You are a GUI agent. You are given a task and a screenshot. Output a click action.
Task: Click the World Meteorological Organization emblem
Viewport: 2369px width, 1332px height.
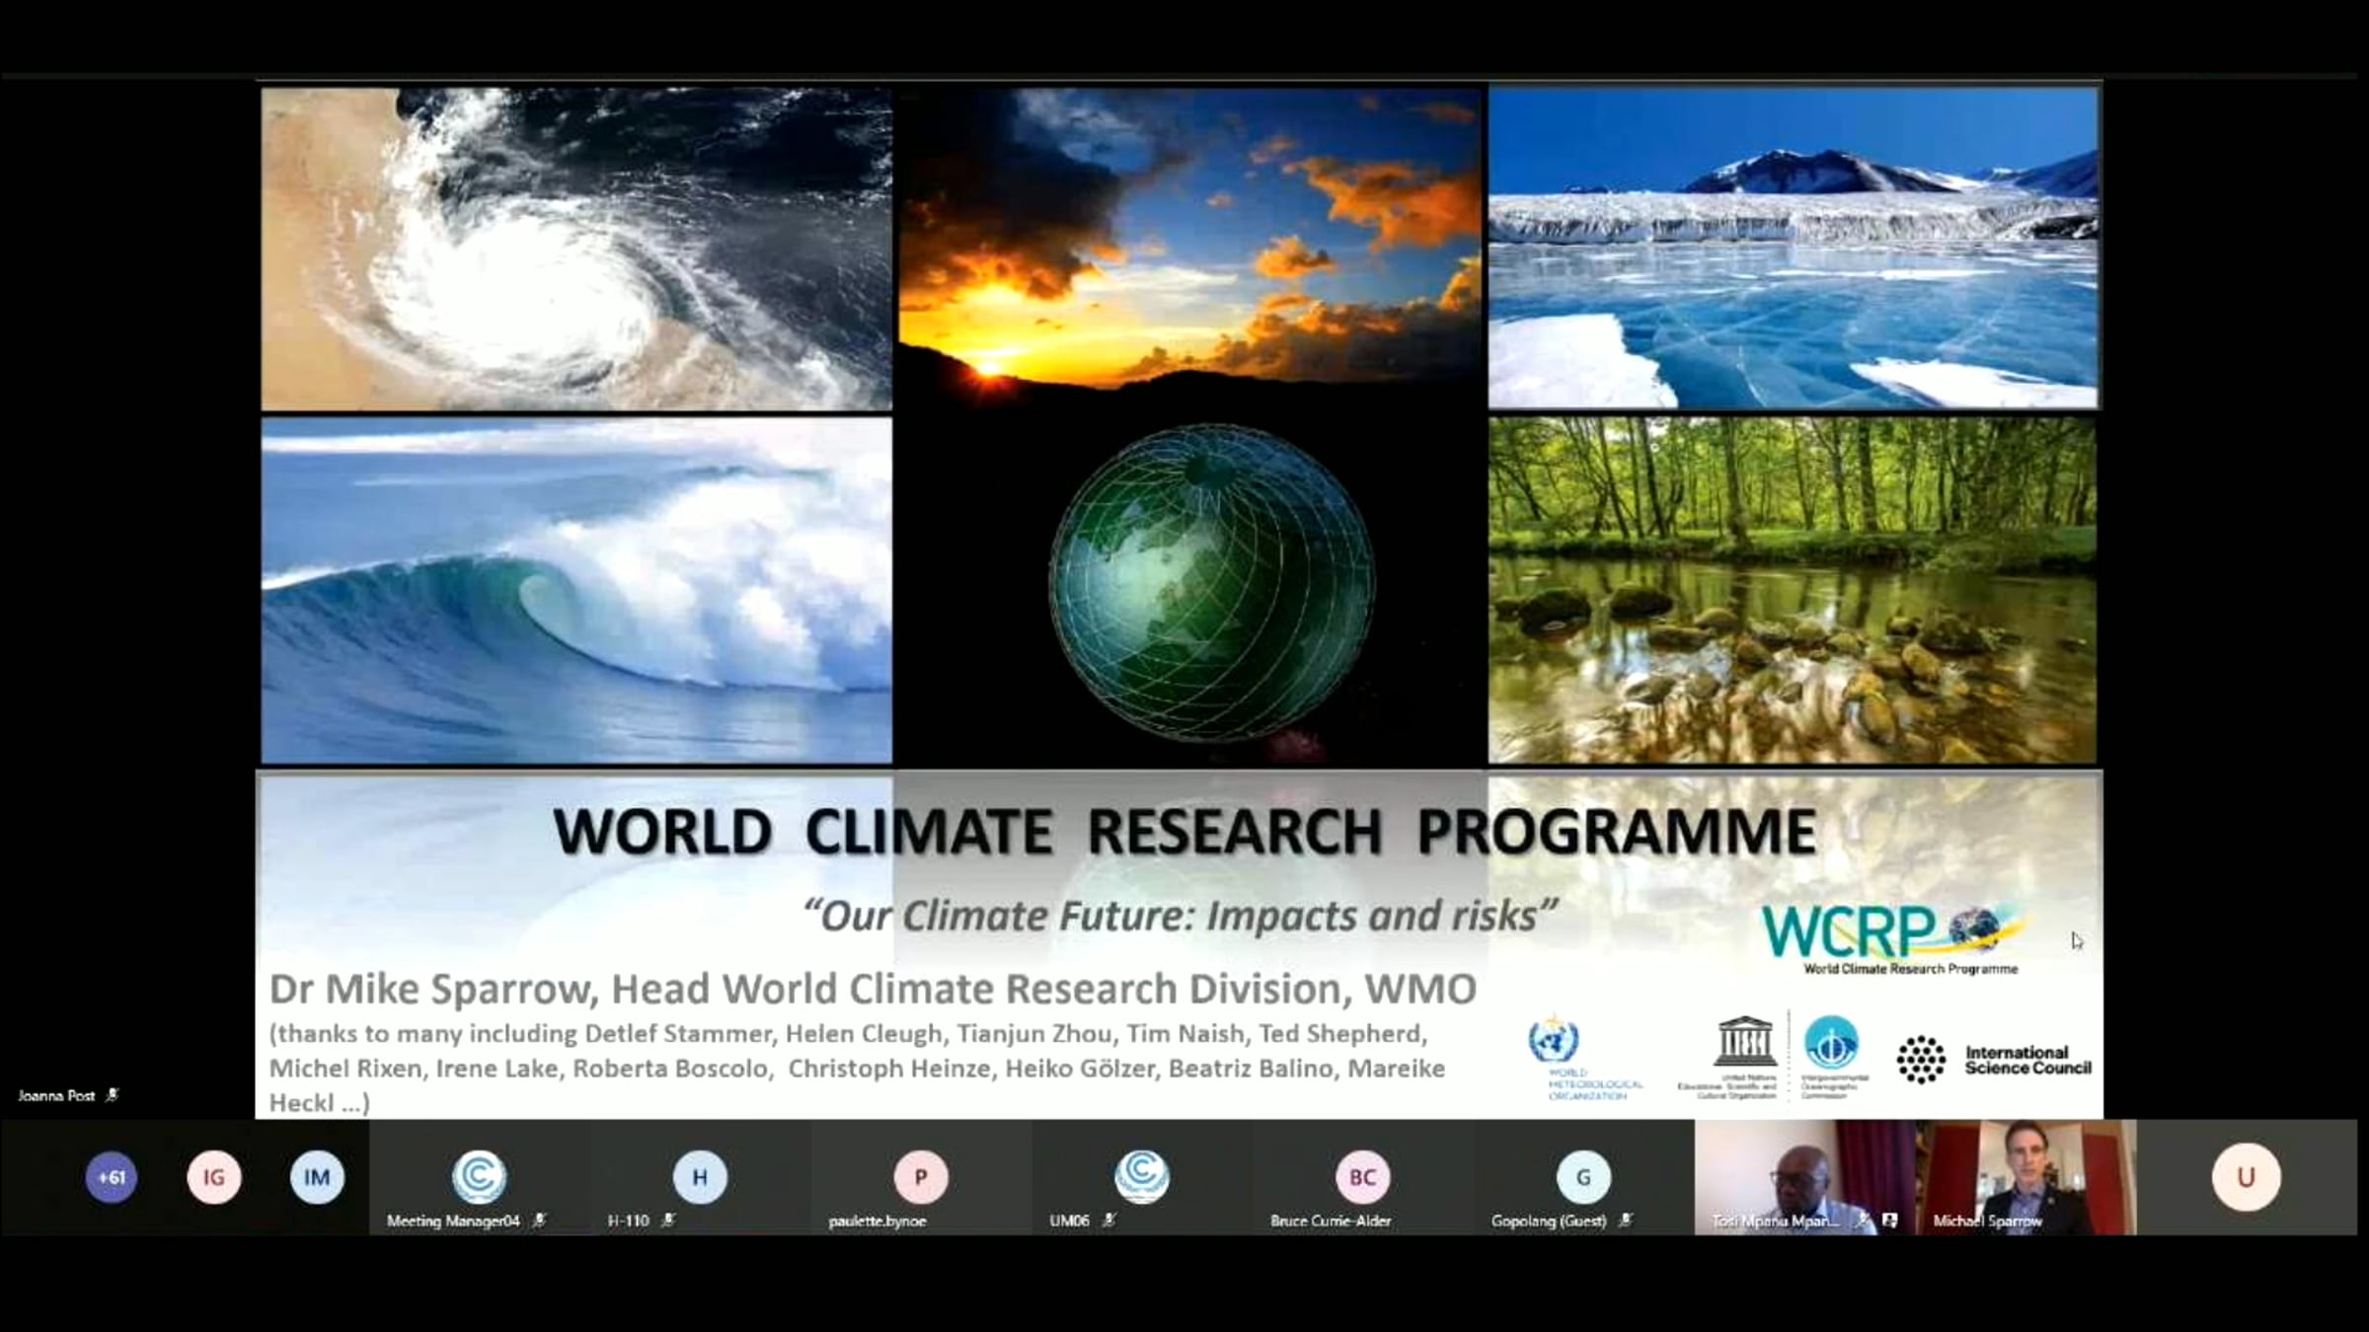[1554, 1039]
